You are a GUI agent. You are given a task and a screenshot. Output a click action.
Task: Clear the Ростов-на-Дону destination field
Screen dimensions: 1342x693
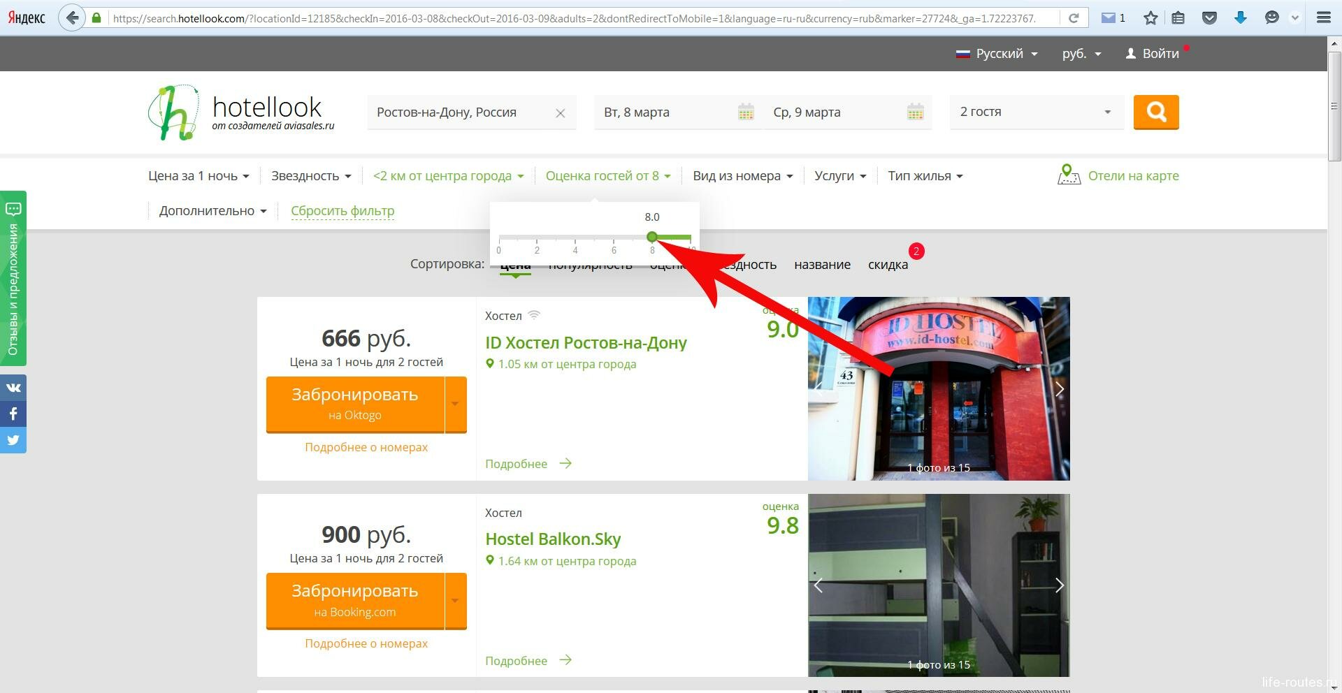(x=560, y=113)
